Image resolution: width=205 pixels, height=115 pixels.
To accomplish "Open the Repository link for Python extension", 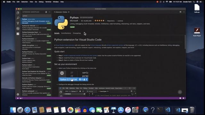I will (111, 21).
